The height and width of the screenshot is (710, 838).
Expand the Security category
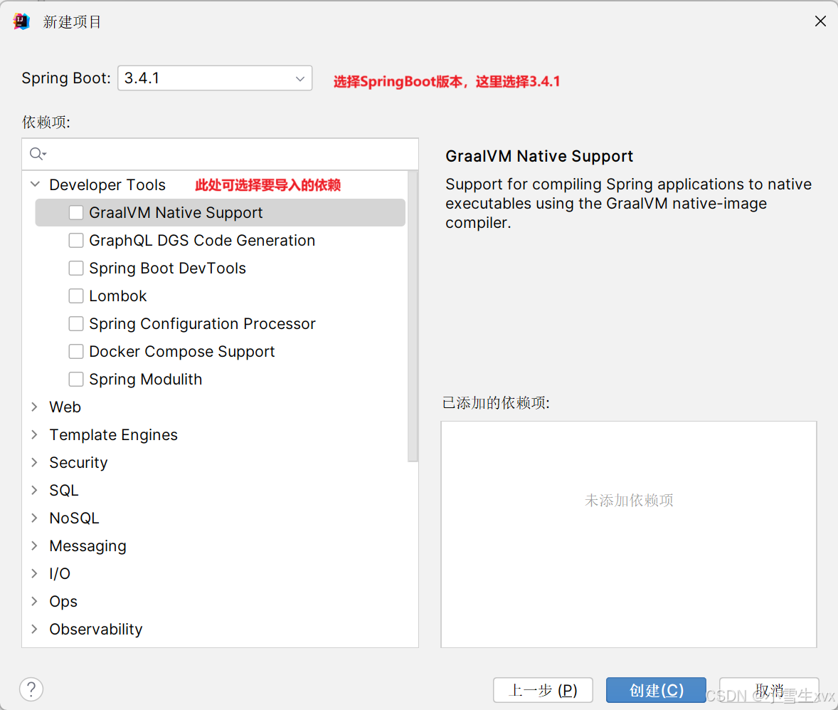coord(35,463)
